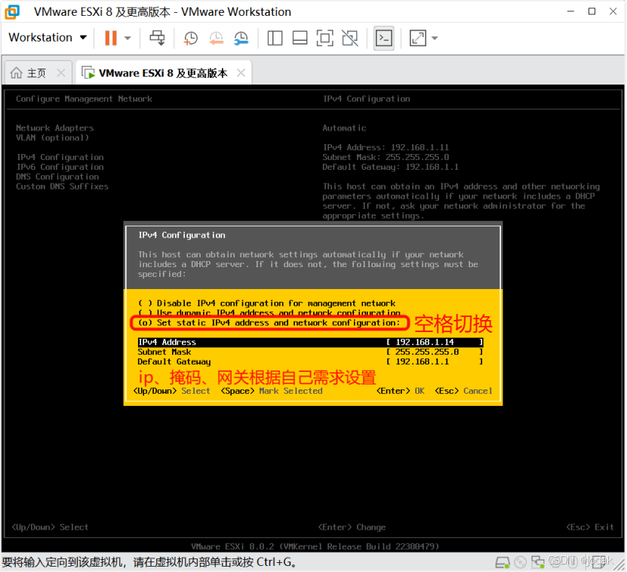This screenshot has width=627, height=572.
Task: Click the Default Gateway: 192.168.1.1 summary line
Action: pyautogui.click(x=391, y=167)
